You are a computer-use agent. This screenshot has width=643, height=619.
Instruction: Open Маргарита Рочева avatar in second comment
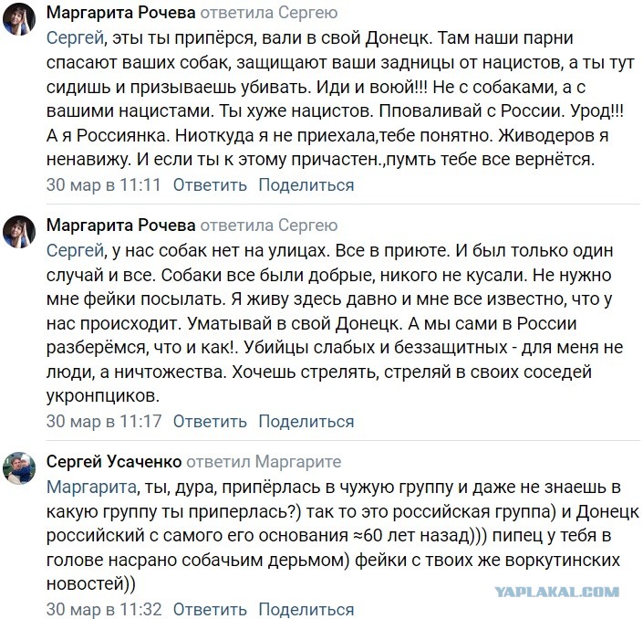tap(19, 232)
